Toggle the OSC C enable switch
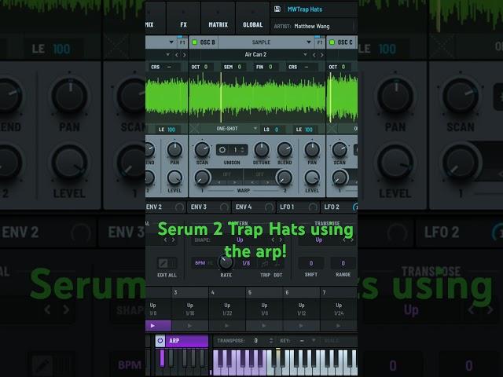Image resolution: width=503 pixels, height=377 pixels. (x=332, y=42)
